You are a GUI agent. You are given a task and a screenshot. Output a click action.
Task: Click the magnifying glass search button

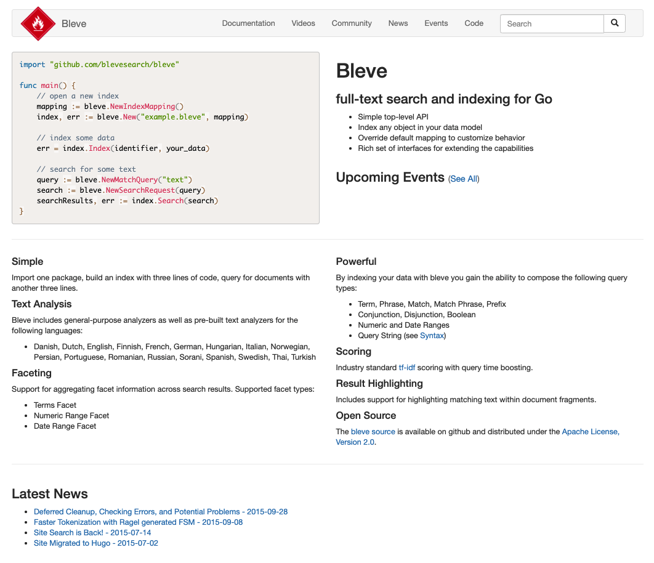pyautogui.click(x=615, y=23)
